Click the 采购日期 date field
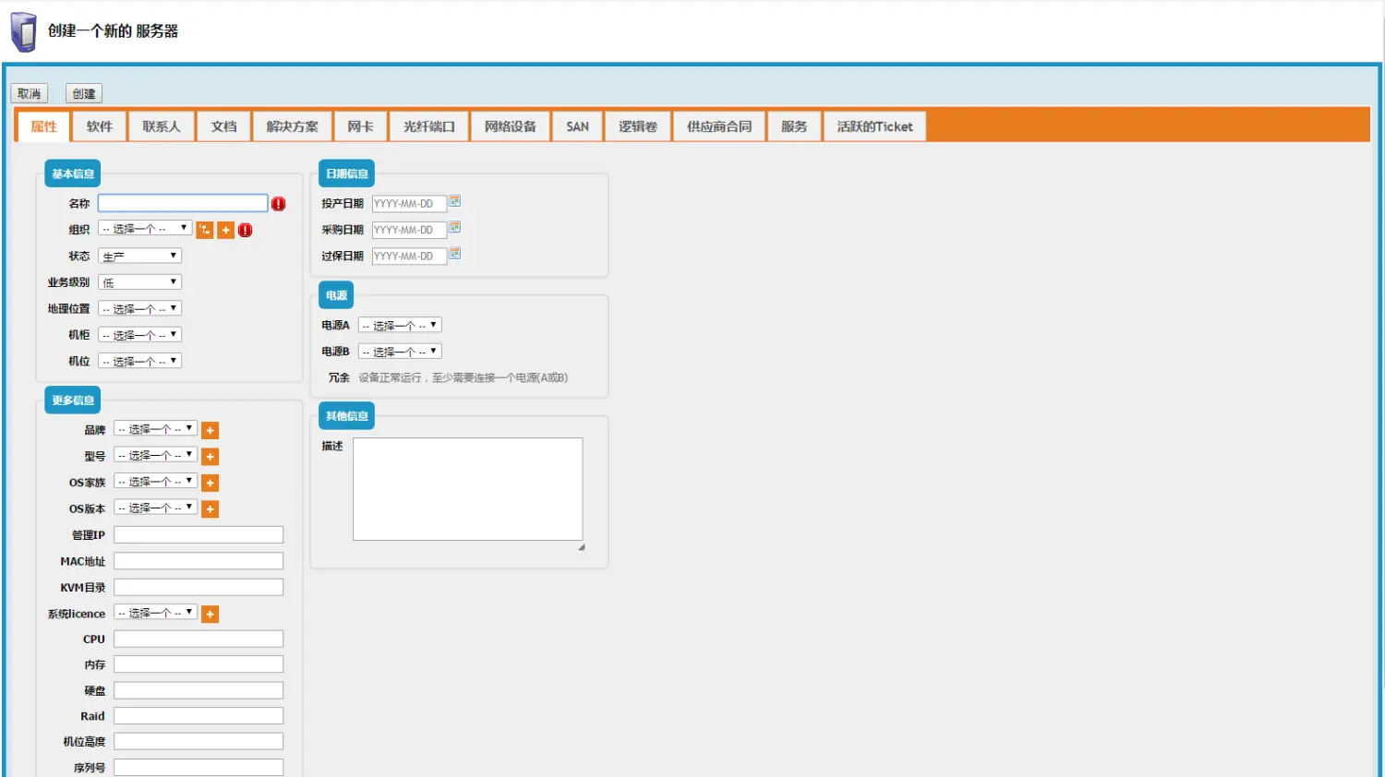 (409, 230)
